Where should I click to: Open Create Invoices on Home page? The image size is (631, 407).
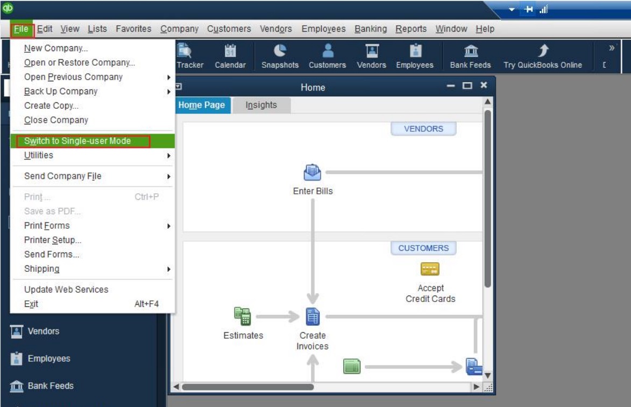313,317
